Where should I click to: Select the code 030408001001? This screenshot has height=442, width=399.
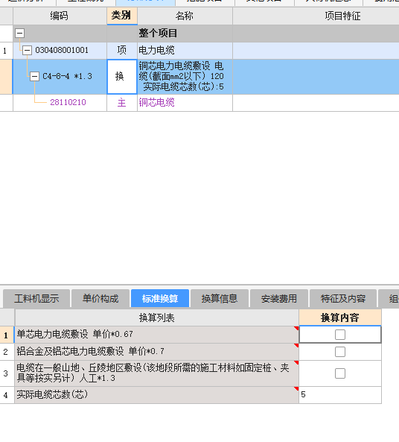tap(62, 50)
